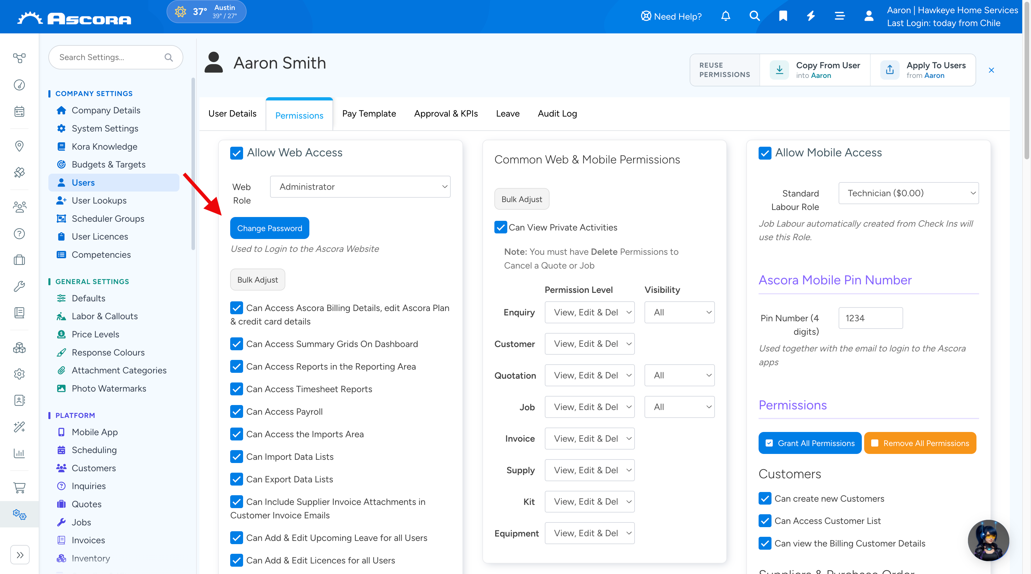Open Enquiry Visibility dropdown

point(679,312)
